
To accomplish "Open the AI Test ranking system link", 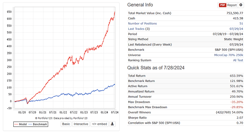I will (238, 60).
